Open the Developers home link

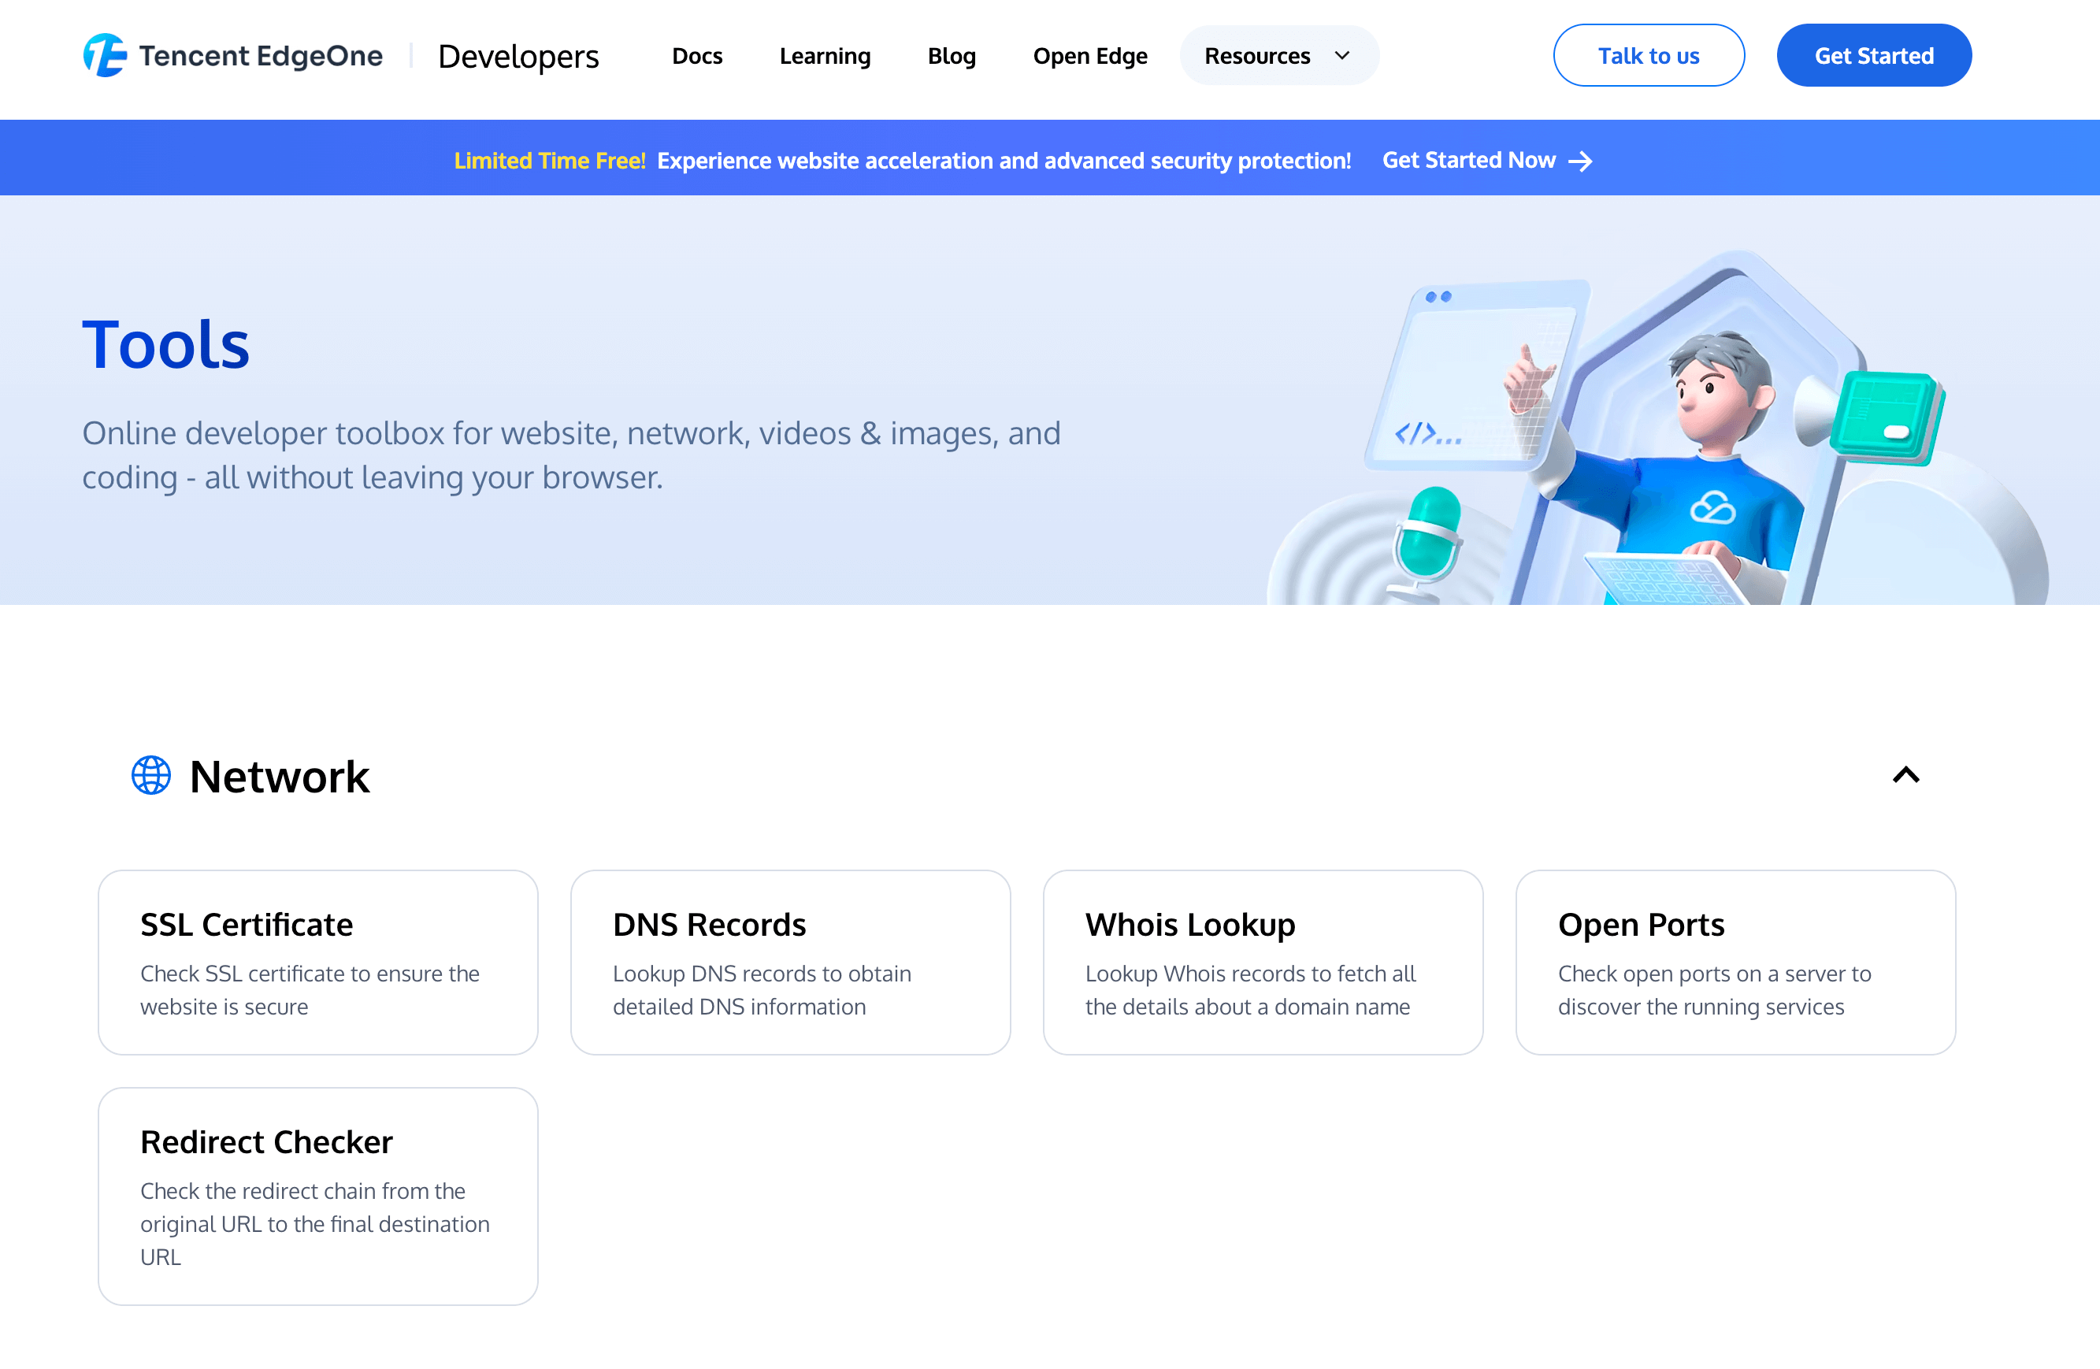tap(519, 56)
